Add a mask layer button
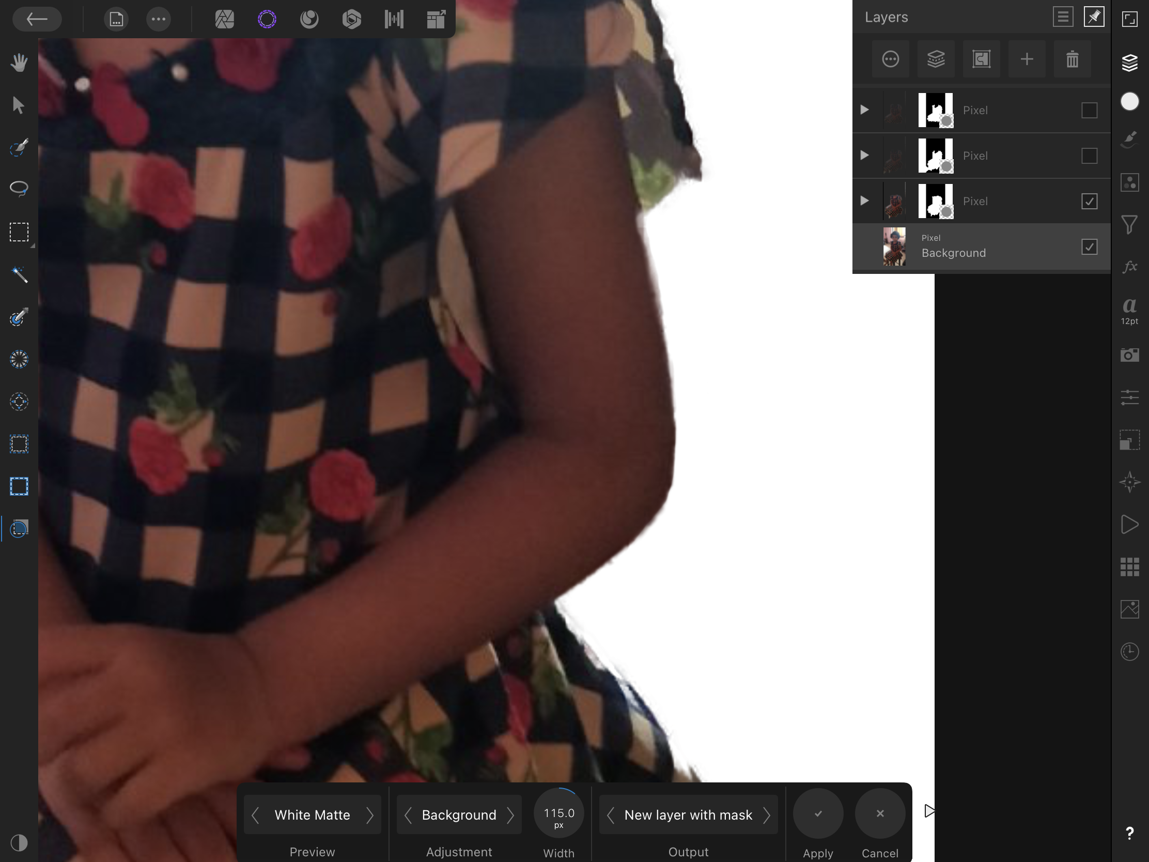This screenshot has width=1149, height=862. pyautogui.click(x=981, y=59)
